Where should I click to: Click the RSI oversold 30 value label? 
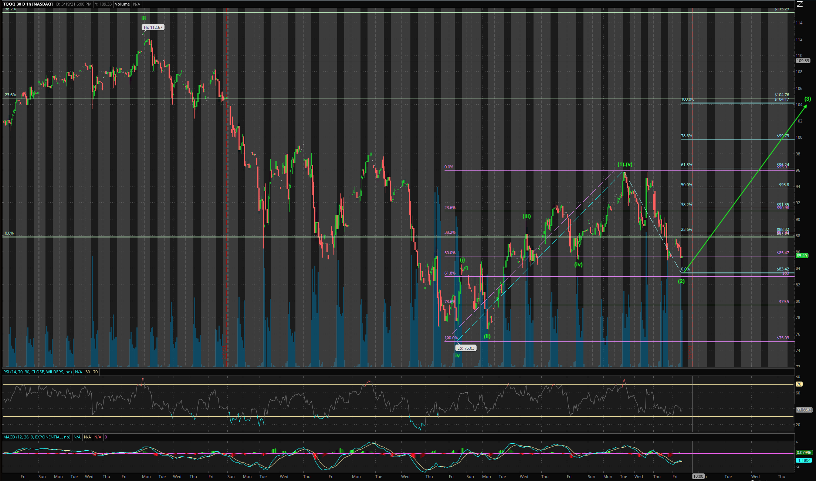point(88,372)
